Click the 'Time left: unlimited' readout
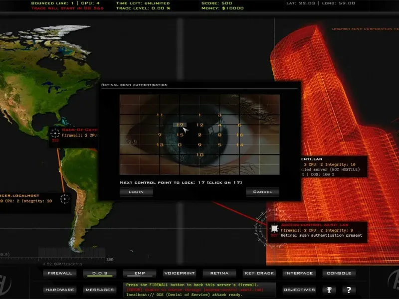This screenshot has height=299, width=399. (x=143, y=3)
